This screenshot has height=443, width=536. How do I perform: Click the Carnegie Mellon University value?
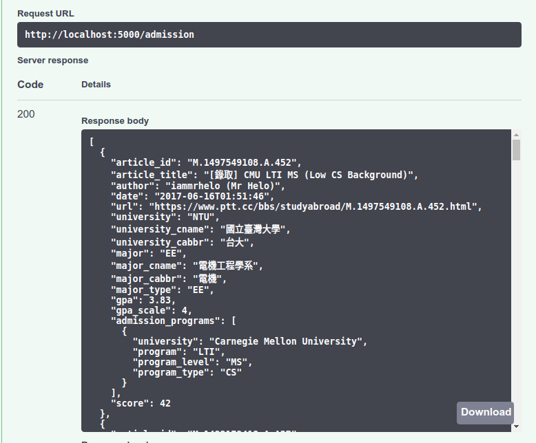(285, 342)
